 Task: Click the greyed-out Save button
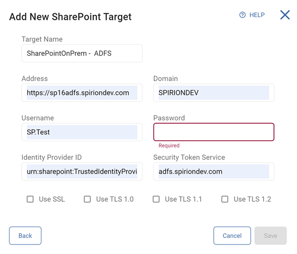(270, 235)
